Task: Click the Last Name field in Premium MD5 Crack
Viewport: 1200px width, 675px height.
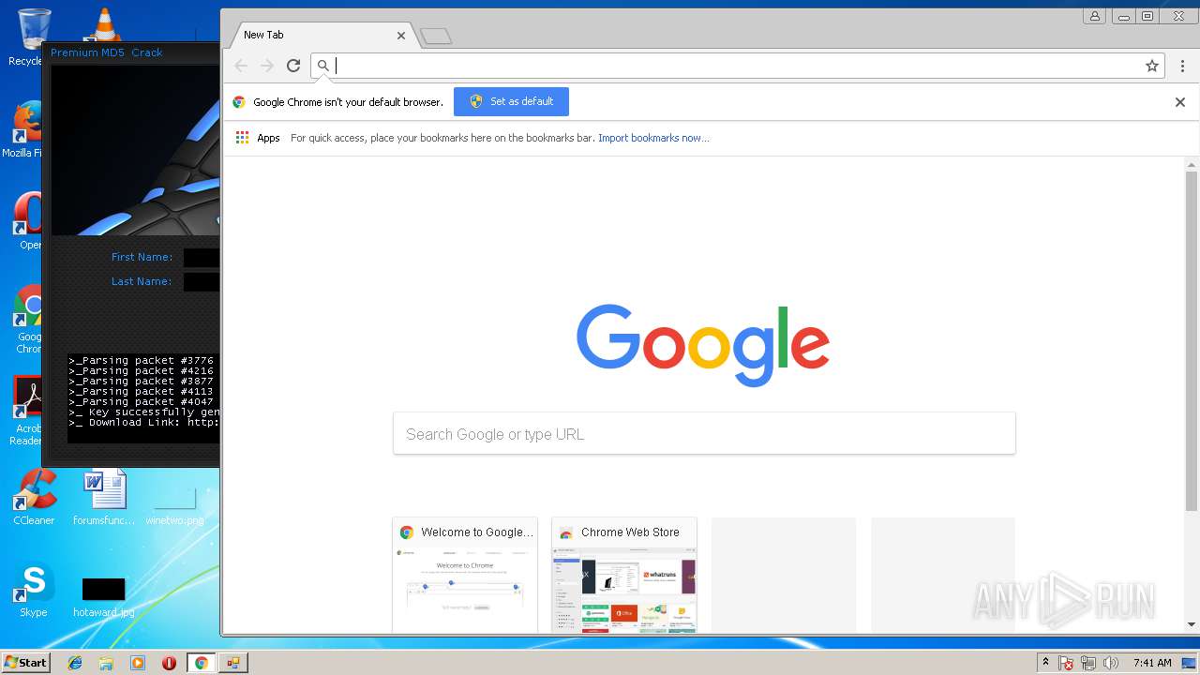Action: pos(202,282)
